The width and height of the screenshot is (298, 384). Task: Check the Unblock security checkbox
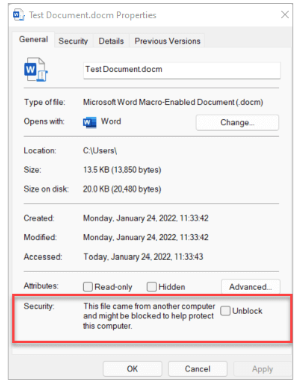(x=225, y=311)
